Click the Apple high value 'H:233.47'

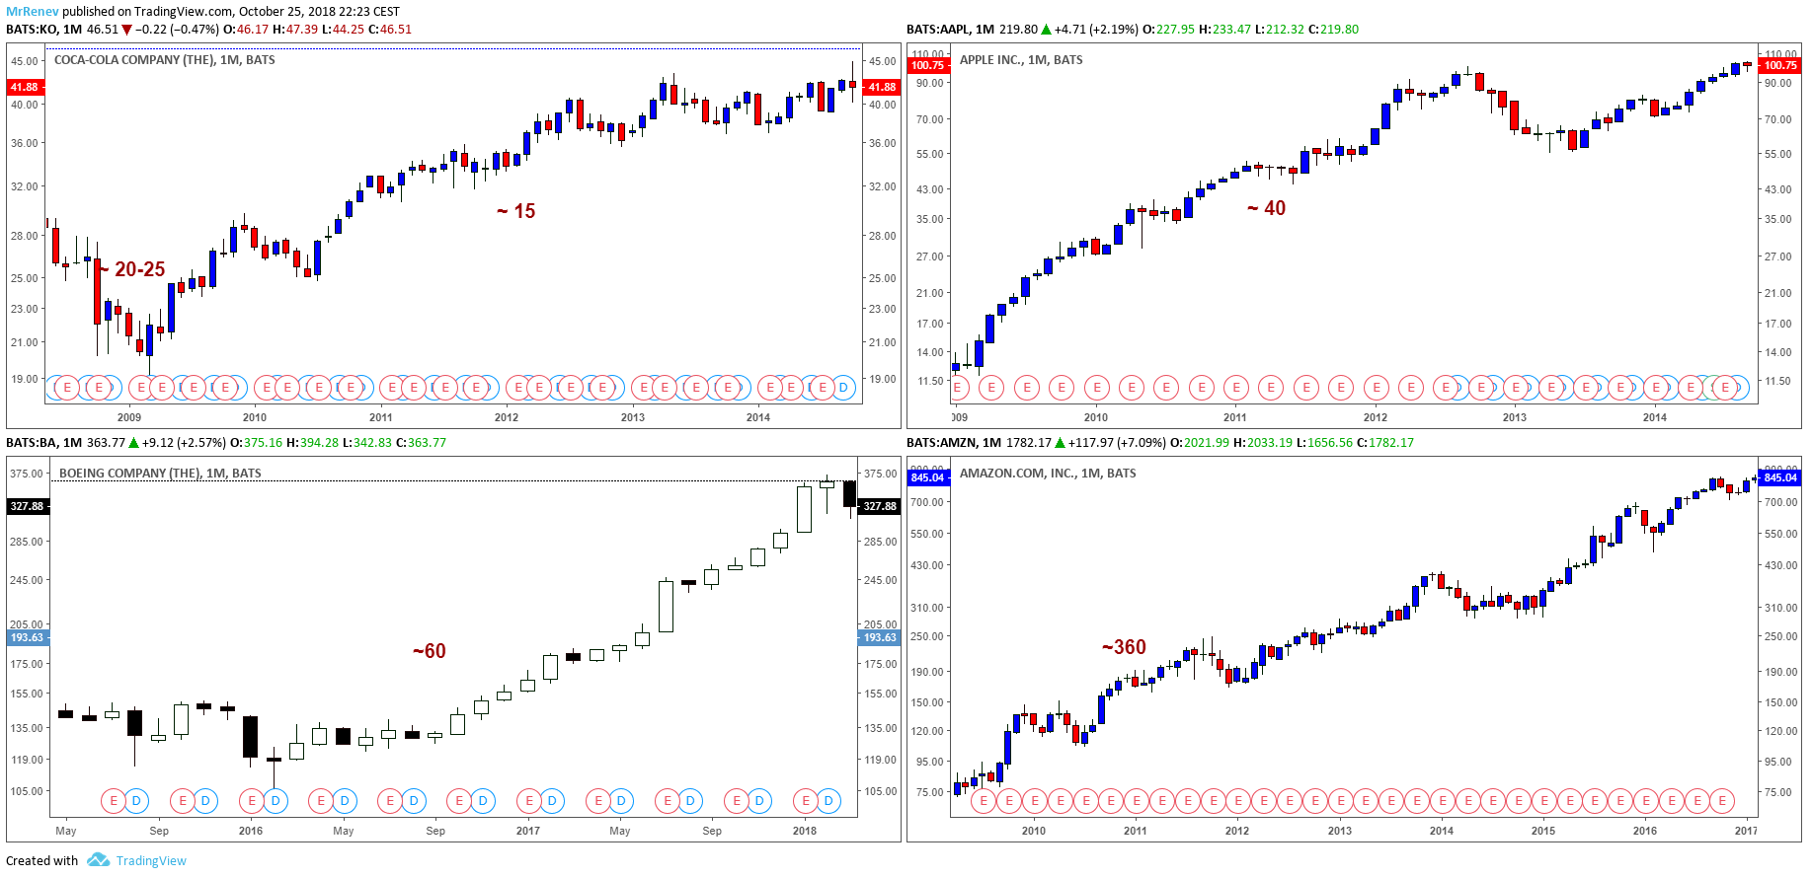point(1224,30)
